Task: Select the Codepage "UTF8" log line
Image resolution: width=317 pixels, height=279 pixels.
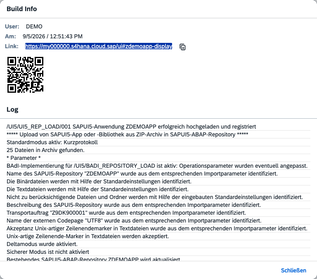Action: (x=158, y=220)
